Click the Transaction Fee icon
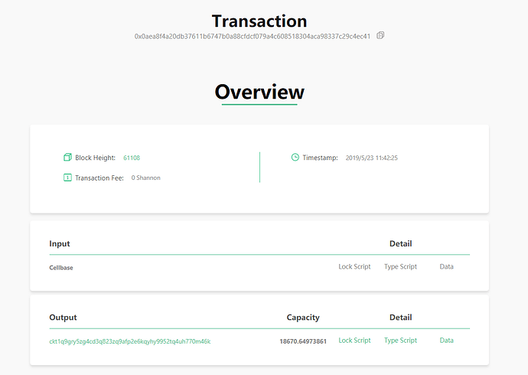The image size is (528, 375). (67, 178)
